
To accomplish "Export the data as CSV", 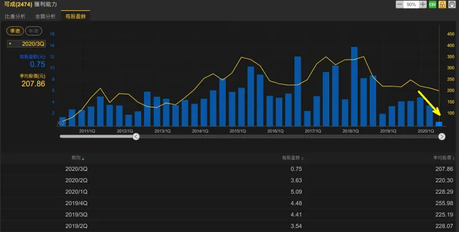I will (432, 4).
